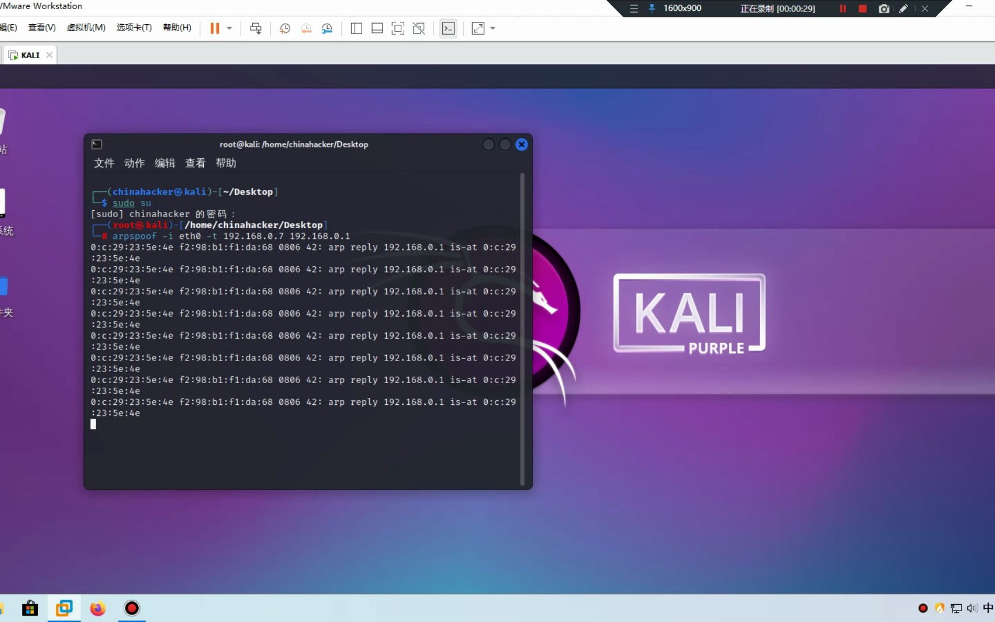Click the terminal scrollbar
995x622 pixels.
pos(522,328)
